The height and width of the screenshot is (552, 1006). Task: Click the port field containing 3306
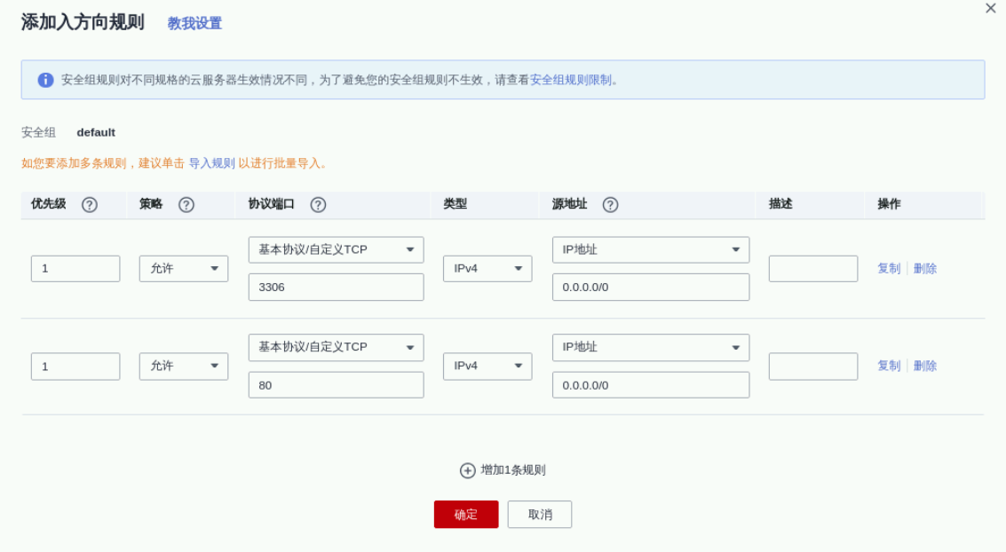336,288
